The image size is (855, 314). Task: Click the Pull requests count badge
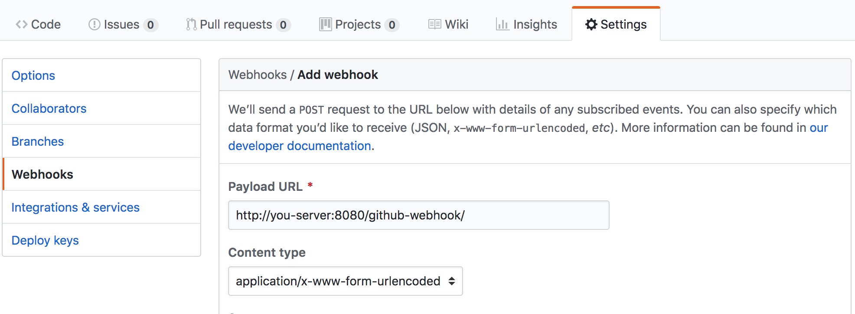(x=283, y=25)
